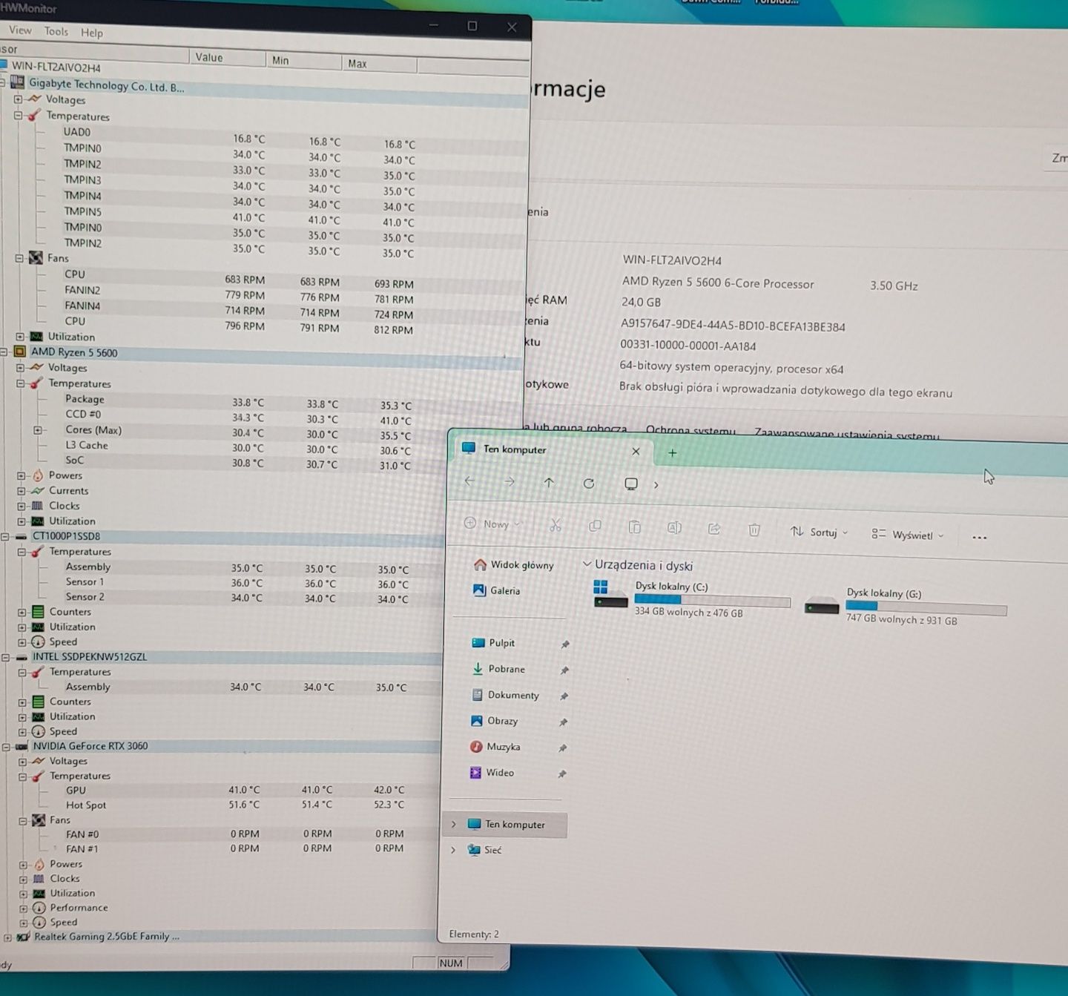The width and height of the screenshot is (1068, 996).
Task: Expand the Realtek Gaming 2.5GbE Family node
Action: pyautogui.click(x=7, y=937)
